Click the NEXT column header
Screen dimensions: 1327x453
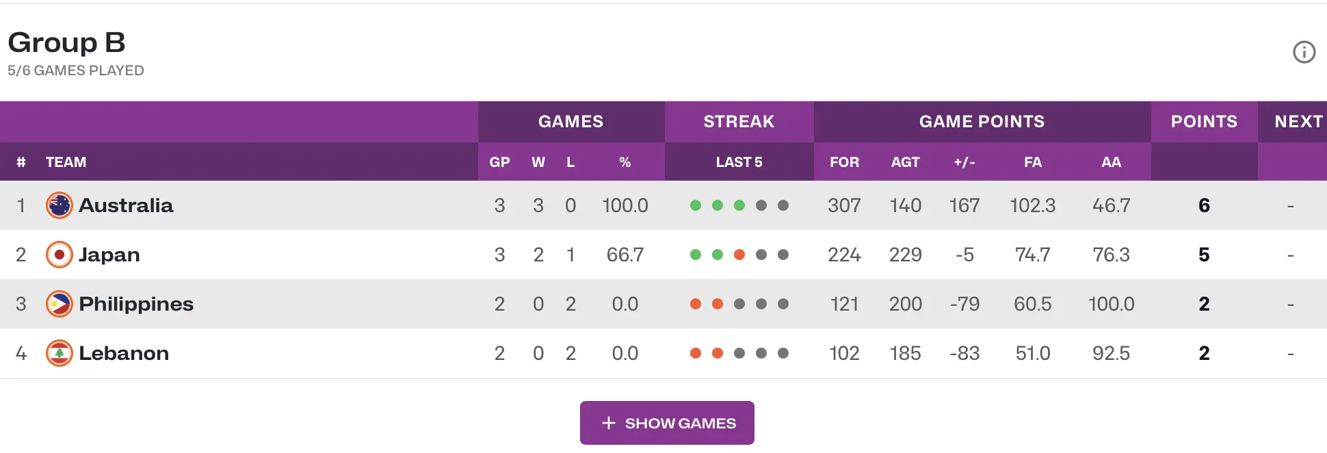click(x=1298, y=122)
